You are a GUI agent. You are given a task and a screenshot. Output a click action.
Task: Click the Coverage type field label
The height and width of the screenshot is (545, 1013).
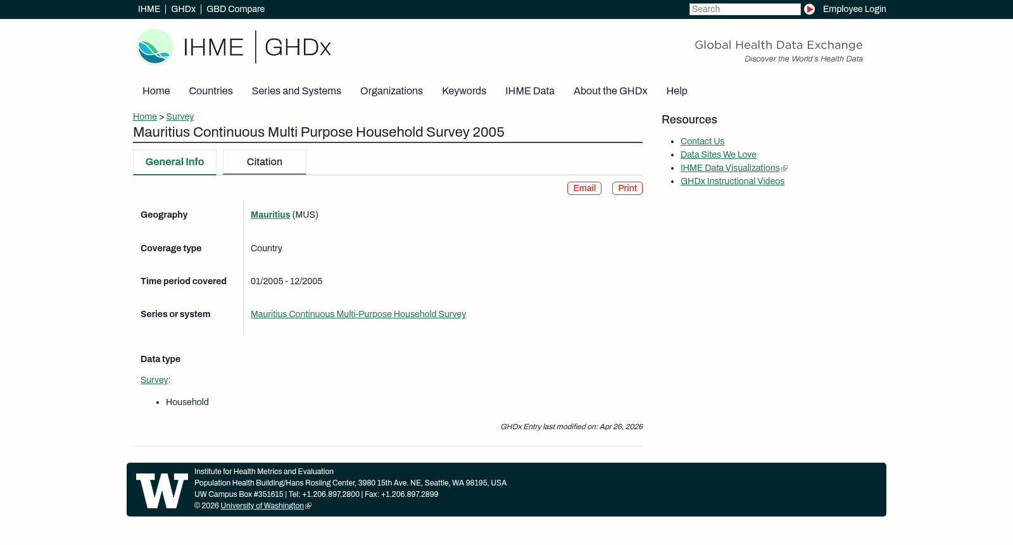click(171, 249)
